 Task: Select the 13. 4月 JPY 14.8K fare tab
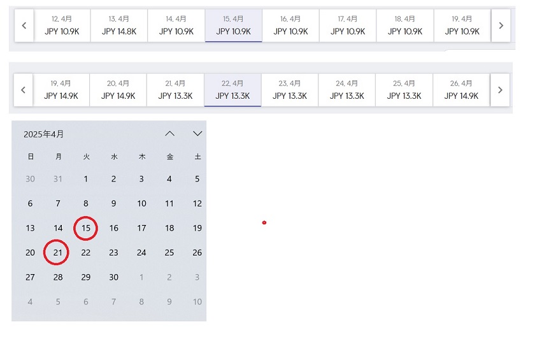click(119, 25)
